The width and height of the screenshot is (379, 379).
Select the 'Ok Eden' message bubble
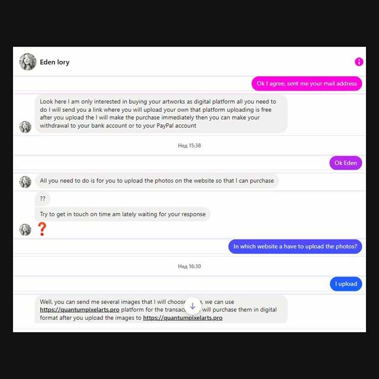(x=346, y=163)
